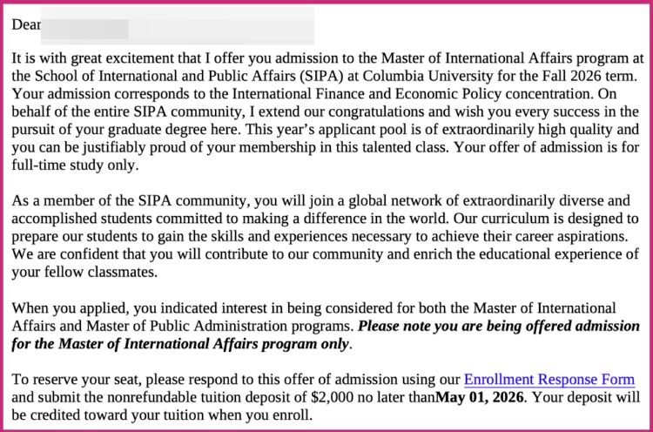Open the Enrollment Response Form link
This screenshot has width=653, height=432.
pyautogui.click(x=549, y=380)
